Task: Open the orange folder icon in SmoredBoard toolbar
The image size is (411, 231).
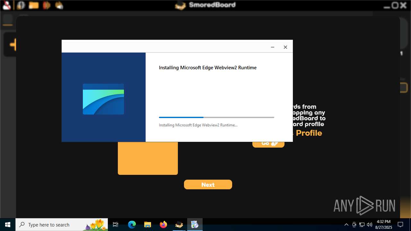Action: tap(34, 5)
